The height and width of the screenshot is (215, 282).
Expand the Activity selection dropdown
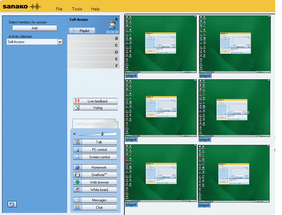[60, 42]
